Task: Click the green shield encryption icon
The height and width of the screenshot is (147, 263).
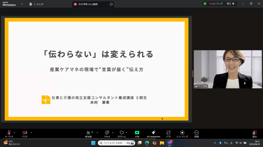Action: coord(205,4)
